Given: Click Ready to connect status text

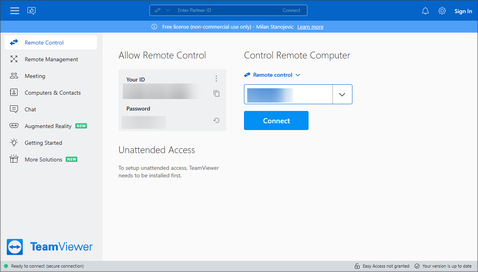Looking at the screenshot, I should click(x=47, y=266).
